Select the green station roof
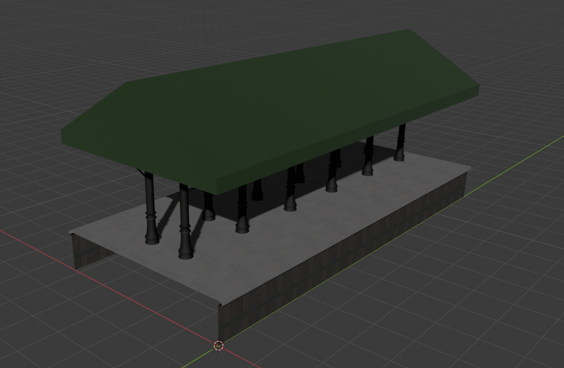 click(x=271, y=104)
